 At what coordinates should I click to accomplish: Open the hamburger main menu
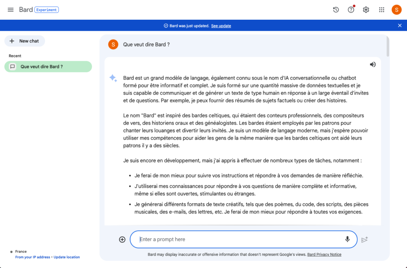point(11,10)
